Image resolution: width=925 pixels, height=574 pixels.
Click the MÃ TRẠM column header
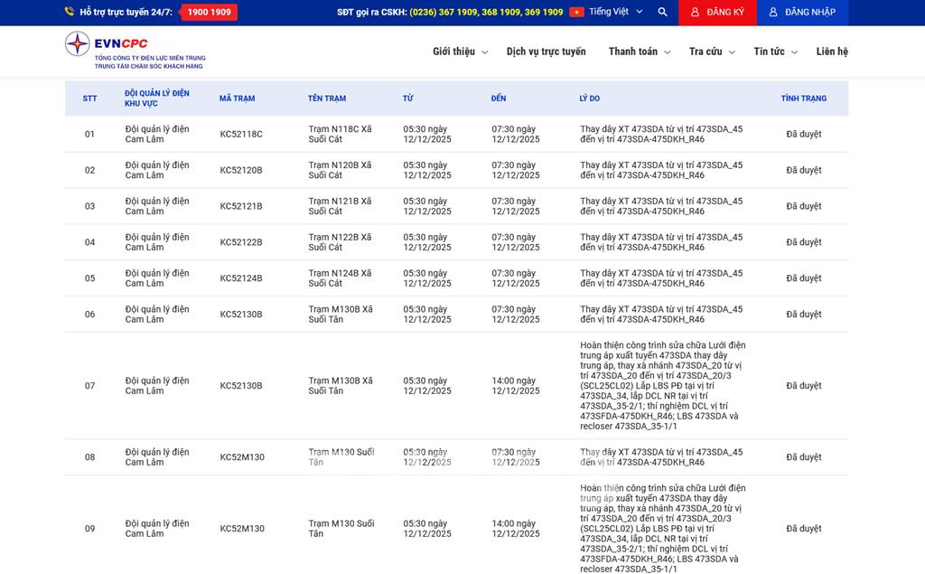(237, 99)
